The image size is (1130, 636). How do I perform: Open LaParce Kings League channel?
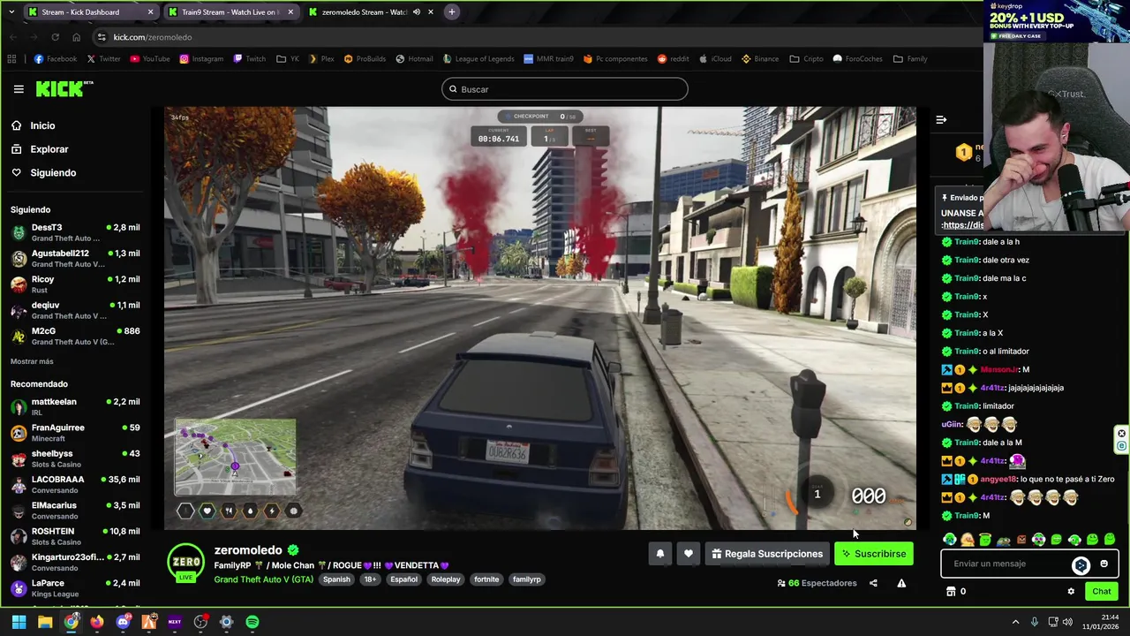(75, 588)
